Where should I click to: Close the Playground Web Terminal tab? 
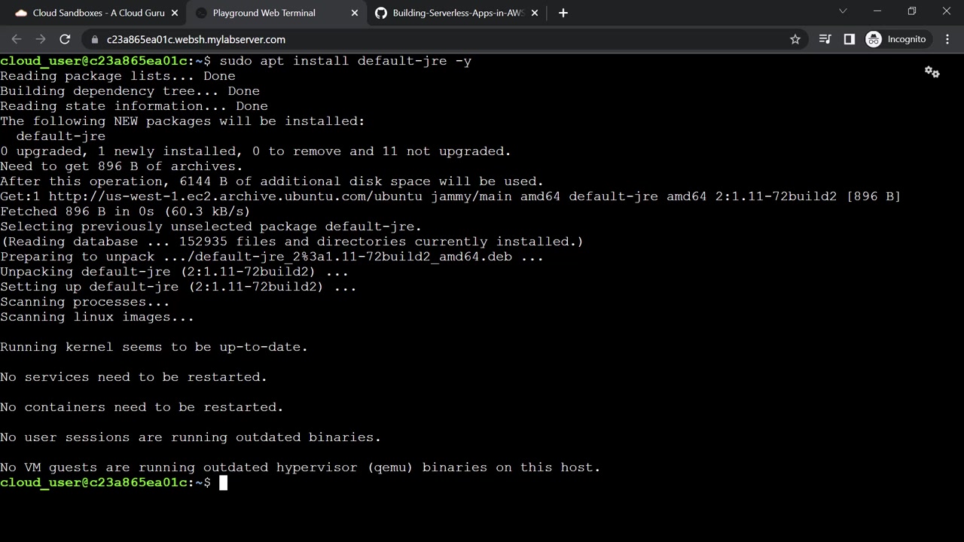[355, 13]
